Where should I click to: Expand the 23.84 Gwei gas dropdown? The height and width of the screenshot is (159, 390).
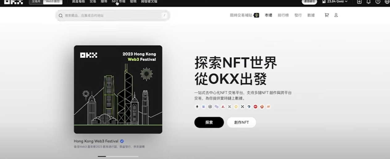(335, 2)
